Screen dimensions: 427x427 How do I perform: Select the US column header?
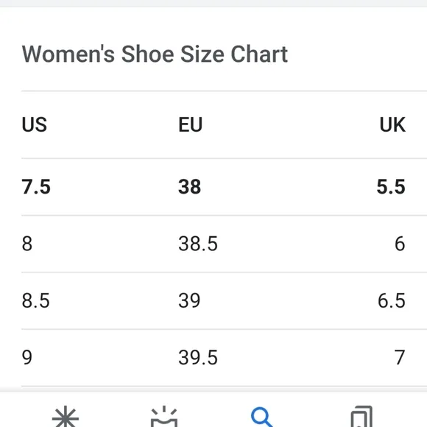pyautogui.click(x=35, y=124)
